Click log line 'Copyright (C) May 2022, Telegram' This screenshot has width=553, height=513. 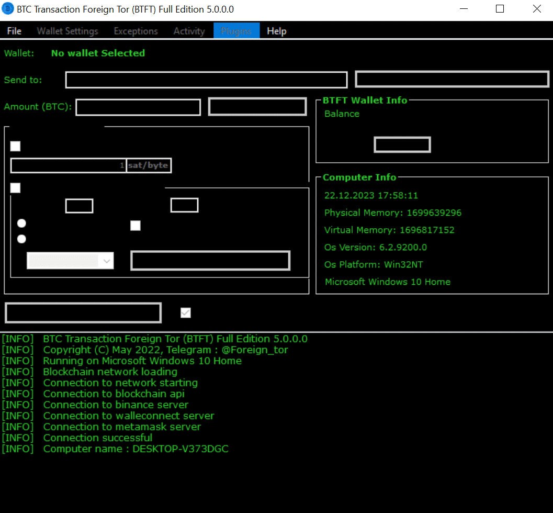pos(165,350)
